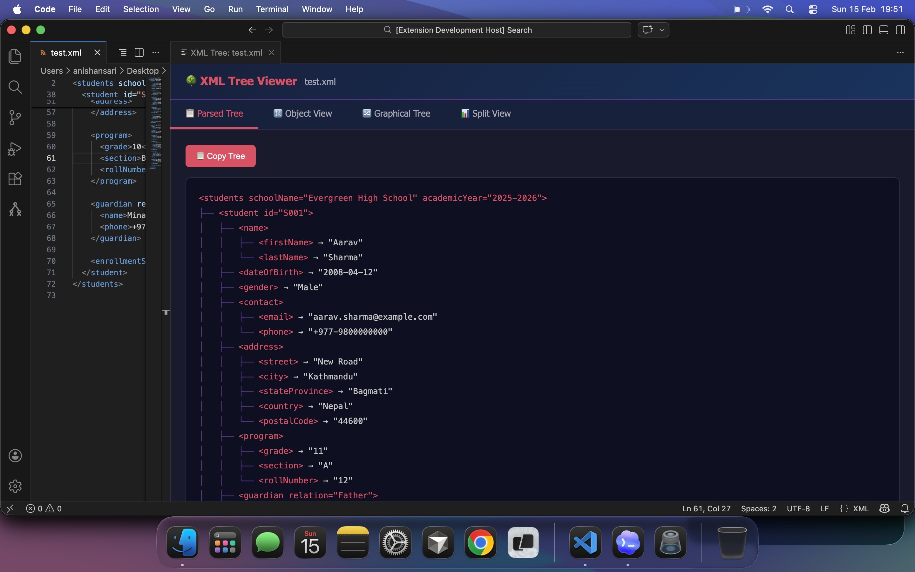Click the XML language mode in the status bar

(x=861, y=508)
